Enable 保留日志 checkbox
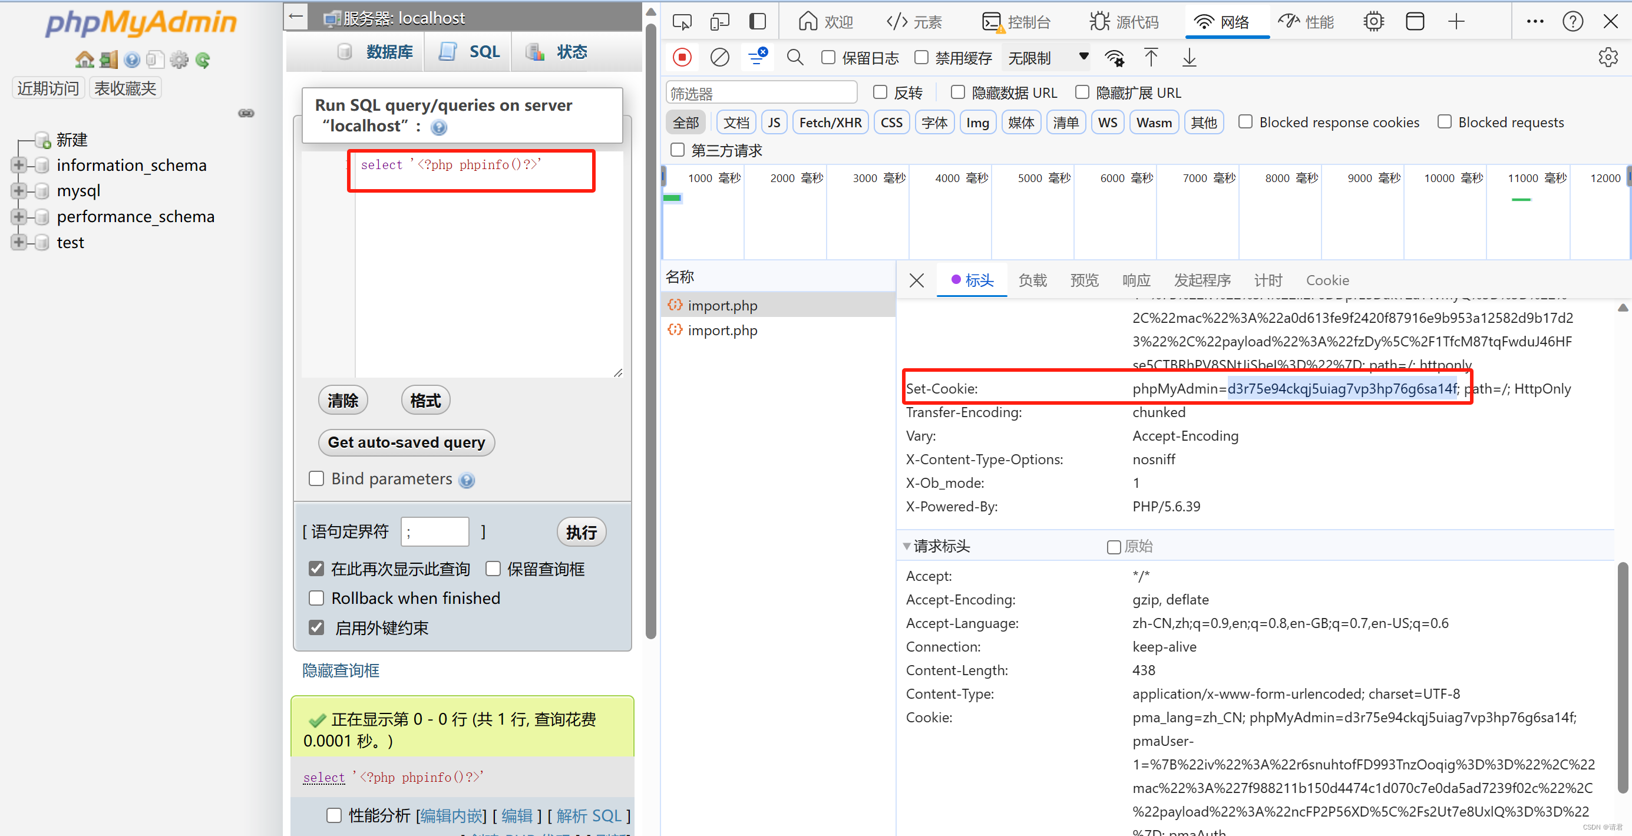Viewport: 1632px width, 836px height. tap(828, 58)
